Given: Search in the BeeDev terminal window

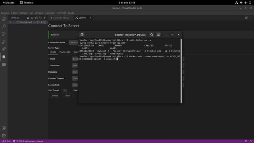Looking at the screenshot, I should 152,35.
